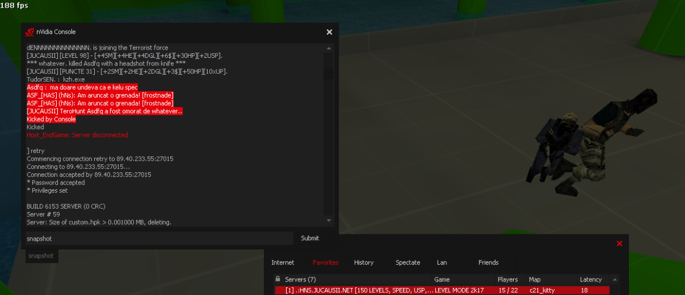Open the History tab
The height and width of the screenshot is (295, 685).
click(x=364, y=262)
